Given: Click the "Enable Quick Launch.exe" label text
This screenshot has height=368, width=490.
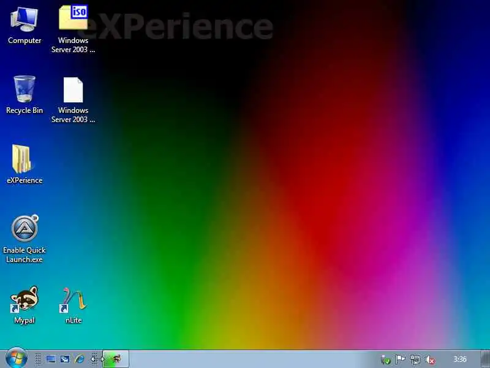Looking at the screenshot, I should point(24,255).
